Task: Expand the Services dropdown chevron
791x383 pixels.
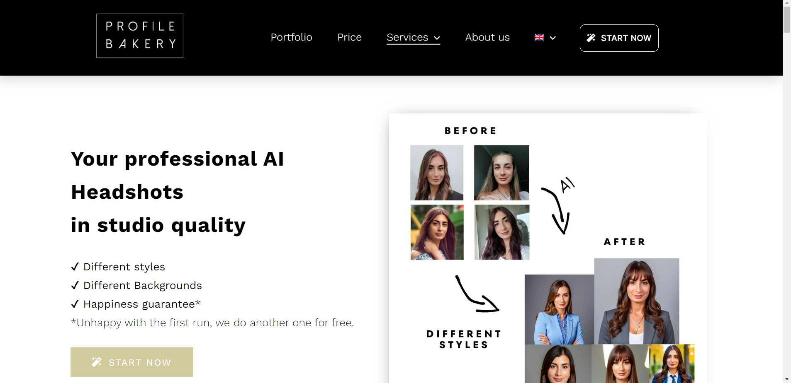Action: [437, 38]
